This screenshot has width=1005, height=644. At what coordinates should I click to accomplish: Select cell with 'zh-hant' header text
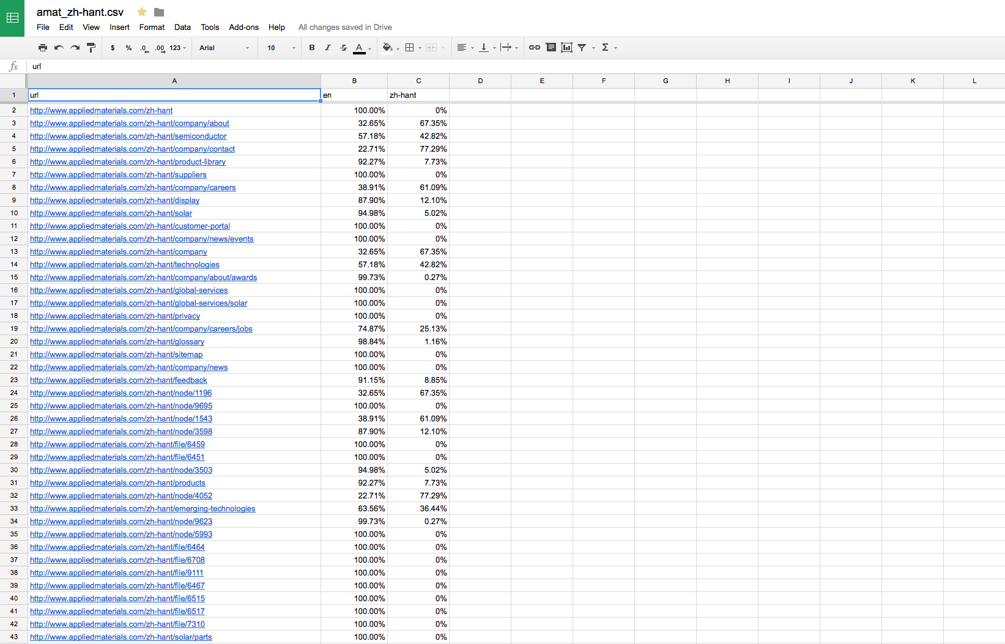click(x=418, y=95)
